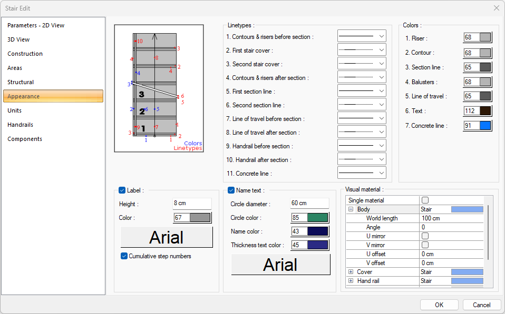Click the Arial font button under Label
The height and width of the screenshot is (314, 505).
(167, 237)
